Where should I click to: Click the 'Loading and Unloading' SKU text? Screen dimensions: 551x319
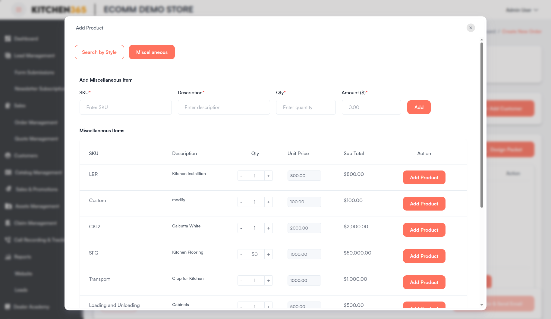(114, 305)
